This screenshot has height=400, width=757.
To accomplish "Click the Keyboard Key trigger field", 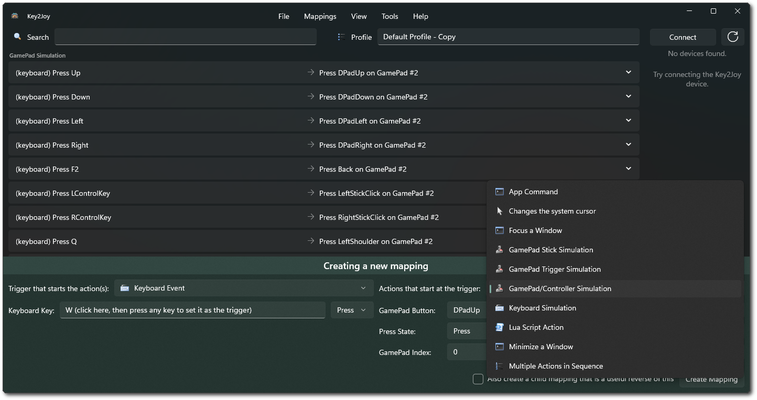I will pos(193,310).
